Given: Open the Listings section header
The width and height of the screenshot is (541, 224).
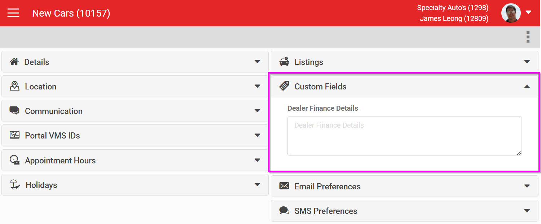Looking at the screenshot, I should 404,62.
